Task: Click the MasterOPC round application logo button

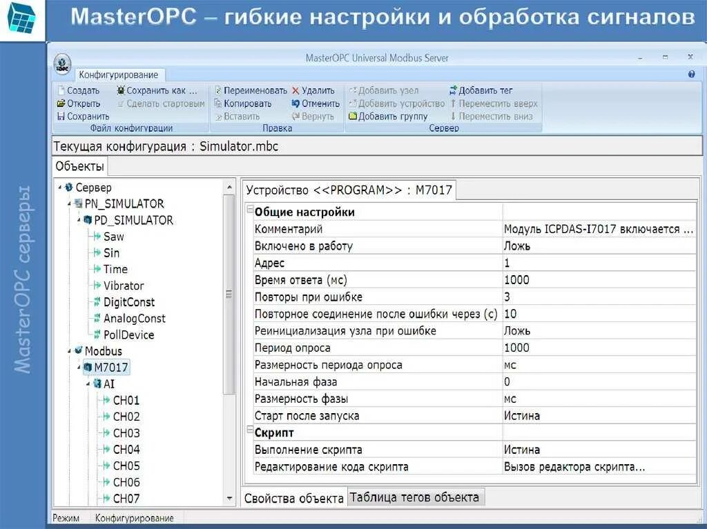Action: point(63,64)
